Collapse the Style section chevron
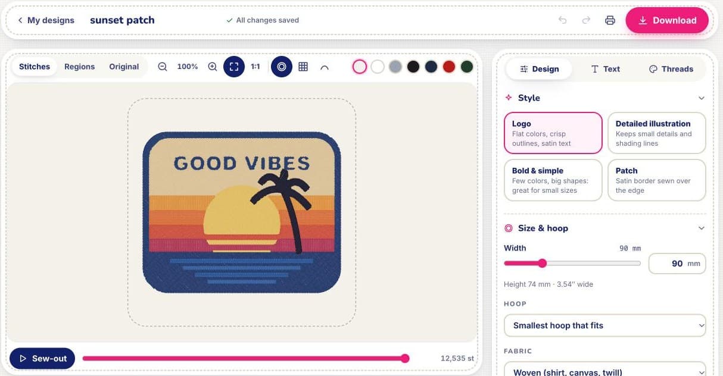This screenshot has height=376, width=723. coord(702,98)
